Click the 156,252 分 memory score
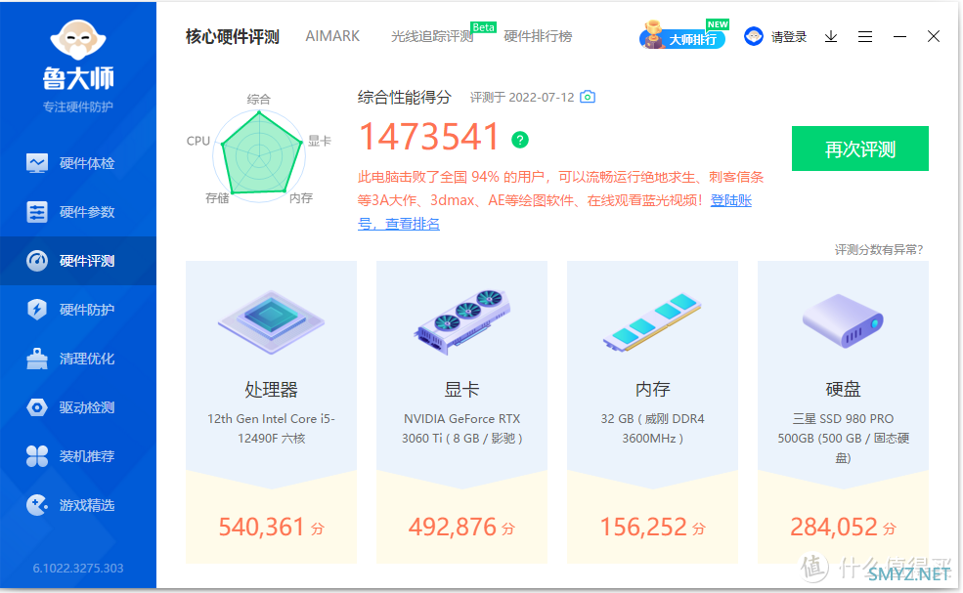Image resolution: width=963 pixels, height=593 pixels. (652, 528)
